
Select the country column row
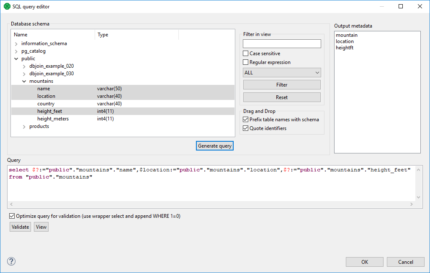point(46,104)
